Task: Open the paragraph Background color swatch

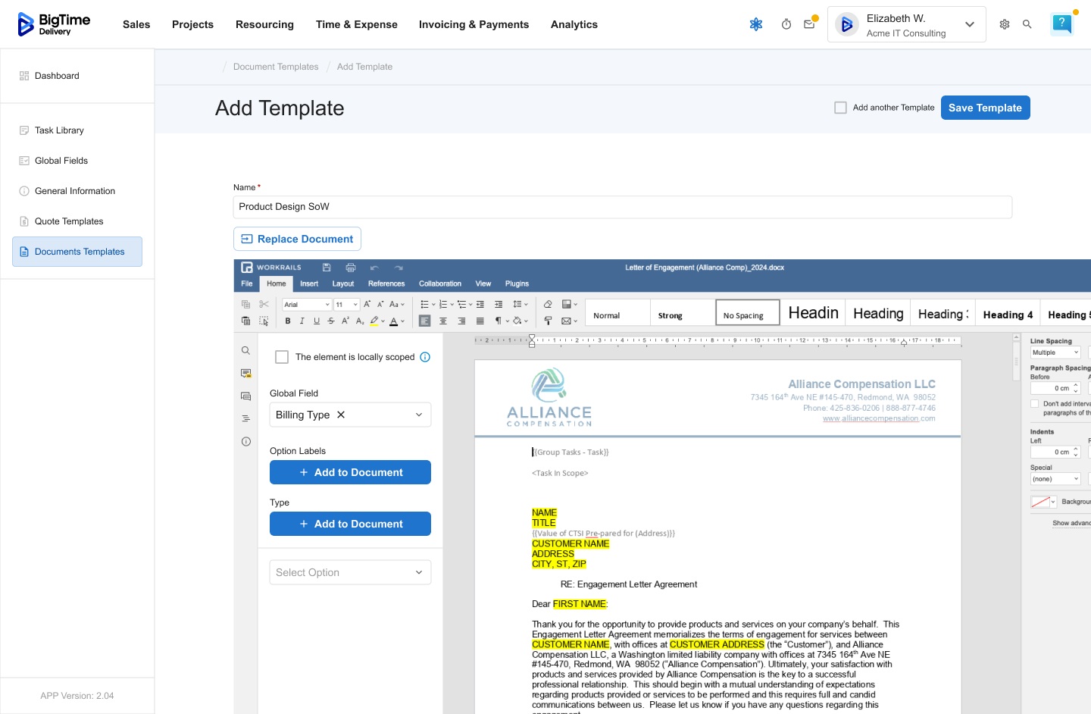Action: pos(1040,502)
